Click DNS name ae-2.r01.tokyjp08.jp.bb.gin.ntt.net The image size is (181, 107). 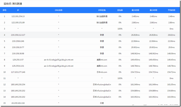click(59, 66)
